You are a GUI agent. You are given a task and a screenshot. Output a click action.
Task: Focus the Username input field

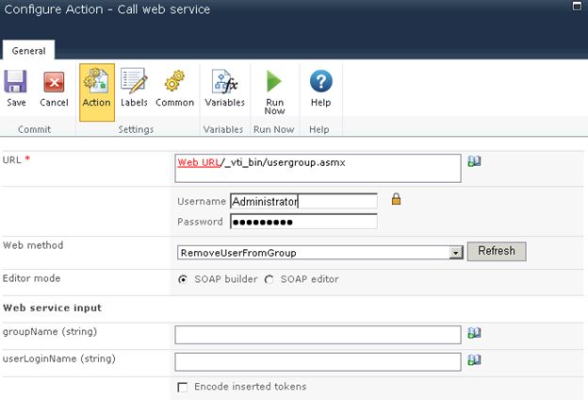click(303, 201)
